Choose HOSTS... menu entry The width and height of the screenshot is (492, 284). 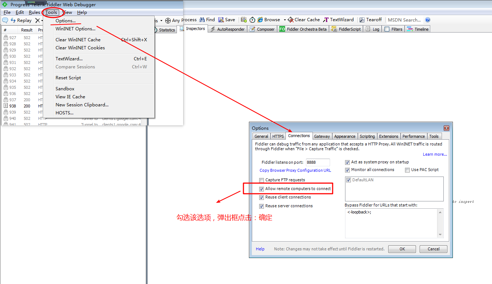(x=99, y=113)
